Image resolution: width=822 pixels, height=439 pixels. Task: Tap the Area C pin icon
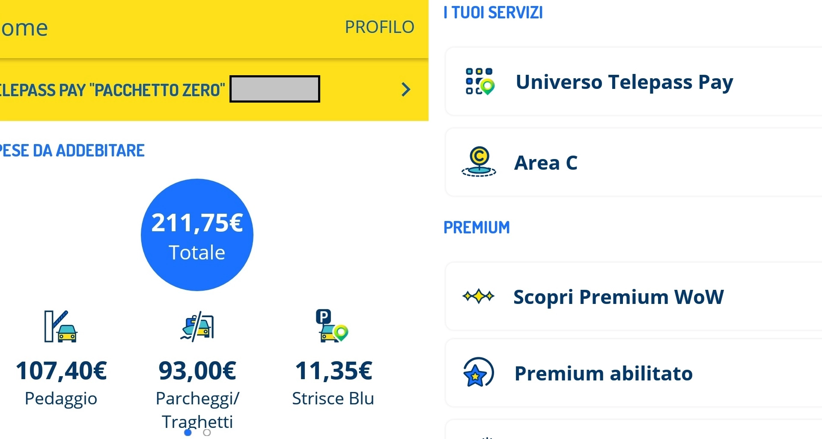pyautogui.click(x=479, y=162)
